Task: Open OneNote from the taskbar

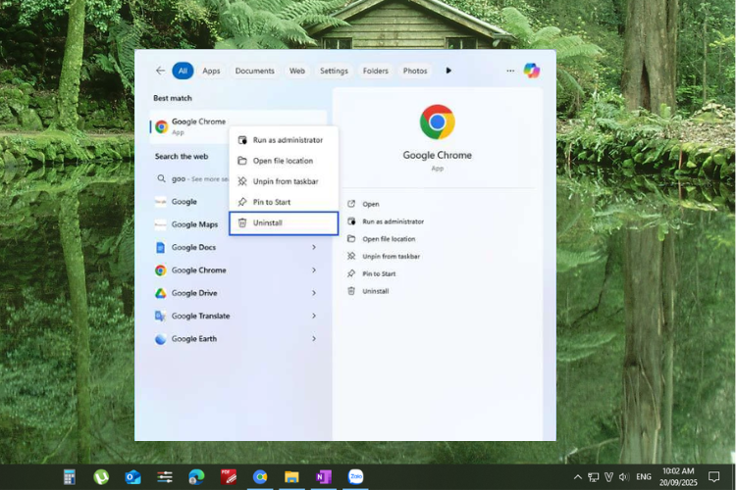Action: 324,477
